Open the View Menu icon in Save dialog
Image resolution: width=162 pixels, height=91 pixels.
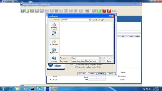click(x=102, y=20)
